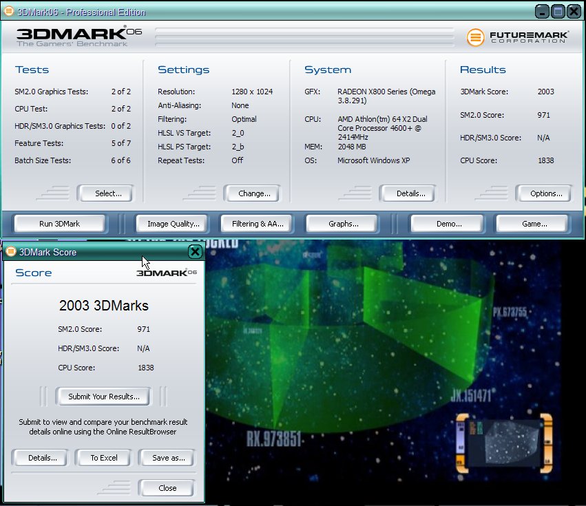The width and height of the screenshot is (586, 506).
Task: Open the results Options... button
Action: point(543,193)
